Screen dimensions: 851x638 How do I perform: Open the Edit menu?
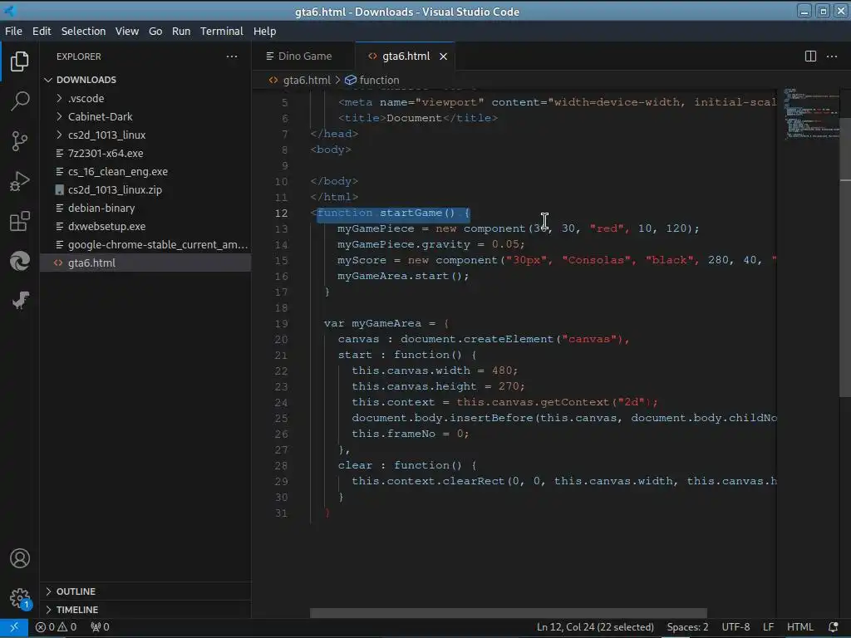42,32
